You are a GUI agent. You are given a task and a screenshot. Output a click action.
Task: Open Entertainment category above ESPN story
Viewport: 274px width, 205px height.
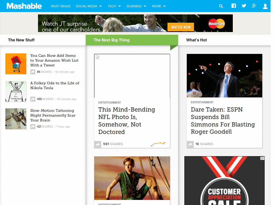coord(202,102)
